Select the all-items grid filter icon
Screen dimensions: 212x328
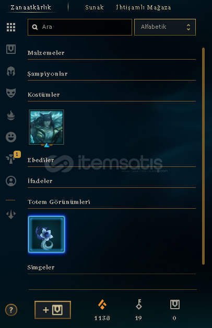pyautogui.click(x=11, y=27)
